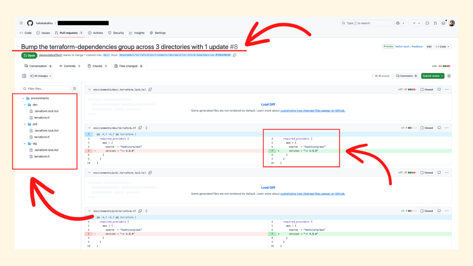Open the All changes dropdown
The height and width of the screenshot is (266, 473).
coord(41,76)
